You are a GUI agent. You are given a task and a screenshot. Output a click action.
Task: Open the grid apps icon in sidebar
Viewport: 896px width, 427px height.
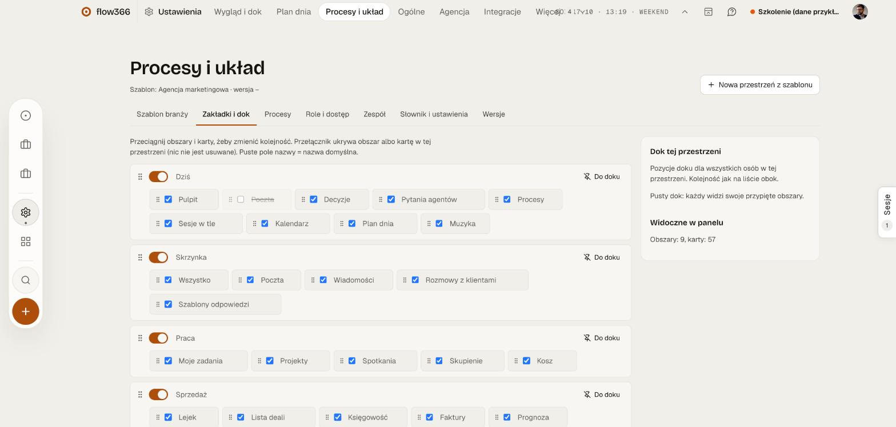(x=26, y=242)
